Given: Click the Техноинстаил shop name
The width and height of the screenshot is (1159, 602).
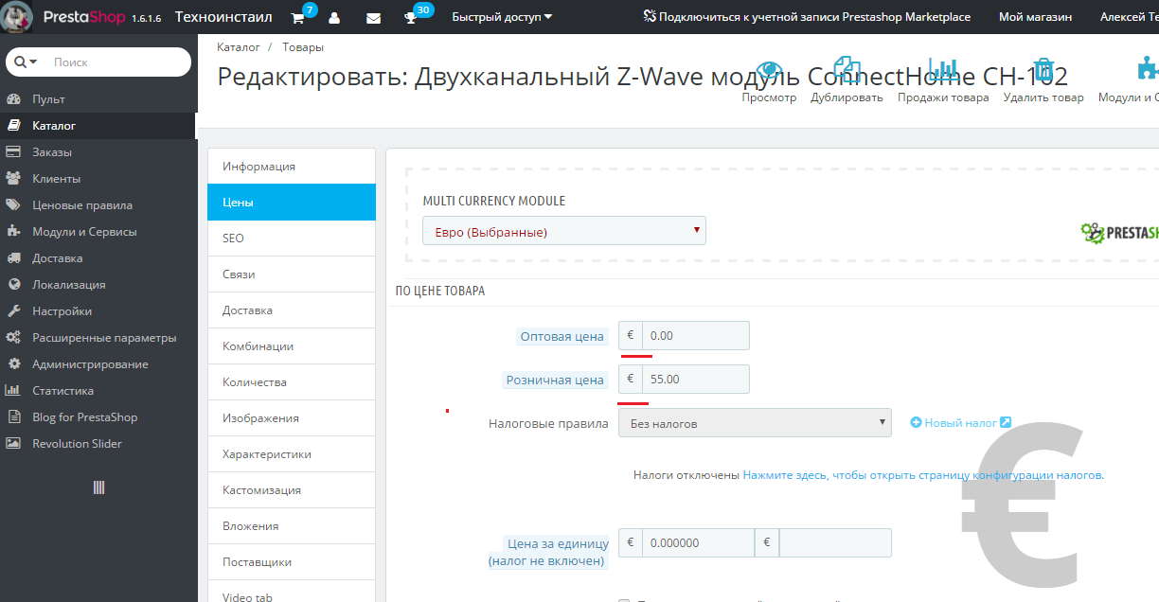Looking at the screenshot, I should pos(223,17).
